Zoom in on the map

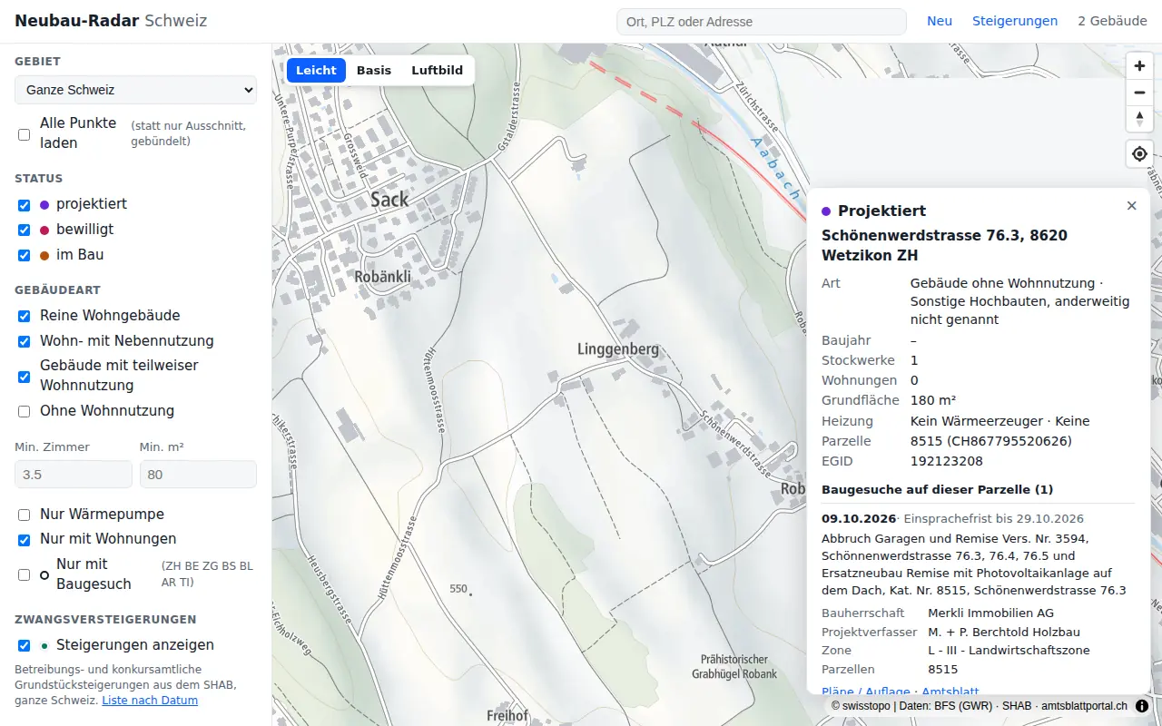[x=1139, y=66]
